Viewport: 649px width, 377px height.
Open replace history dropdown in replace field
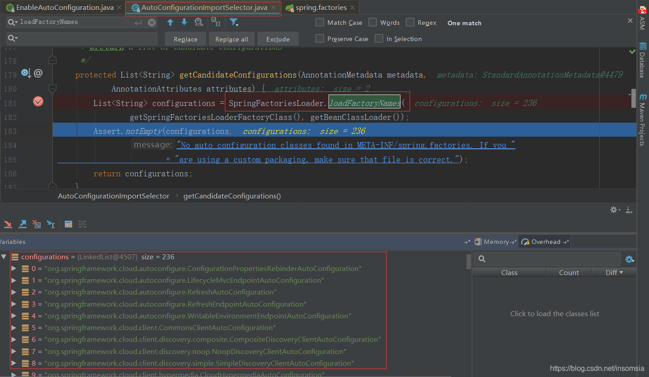coord(13,39)
